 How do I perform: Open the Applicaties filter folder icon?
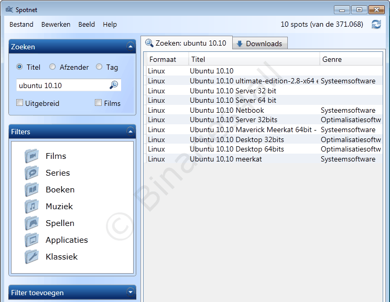coord(31,240)
